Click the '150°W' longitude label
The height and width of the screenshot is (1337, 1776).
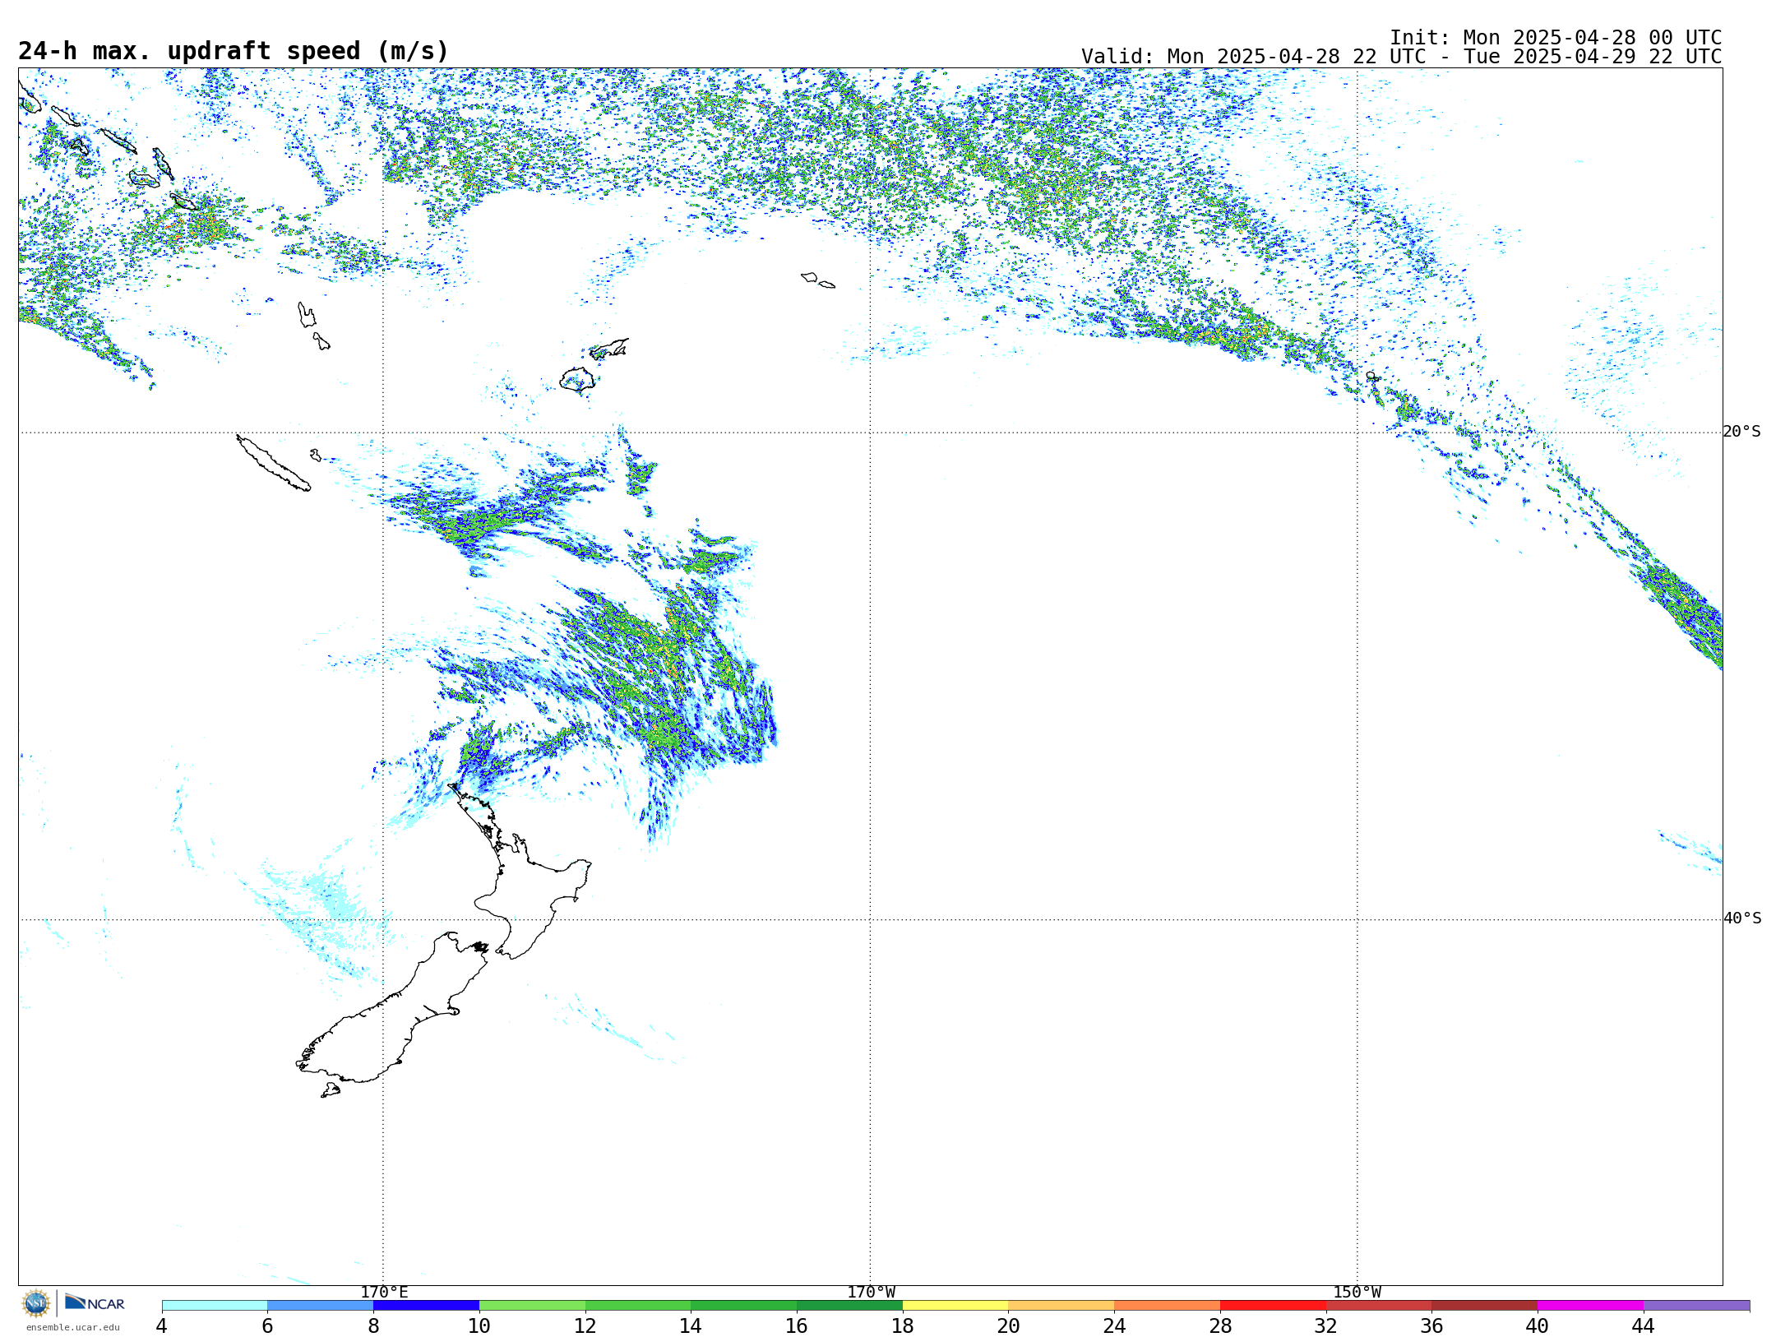tap(1357, 1293)
